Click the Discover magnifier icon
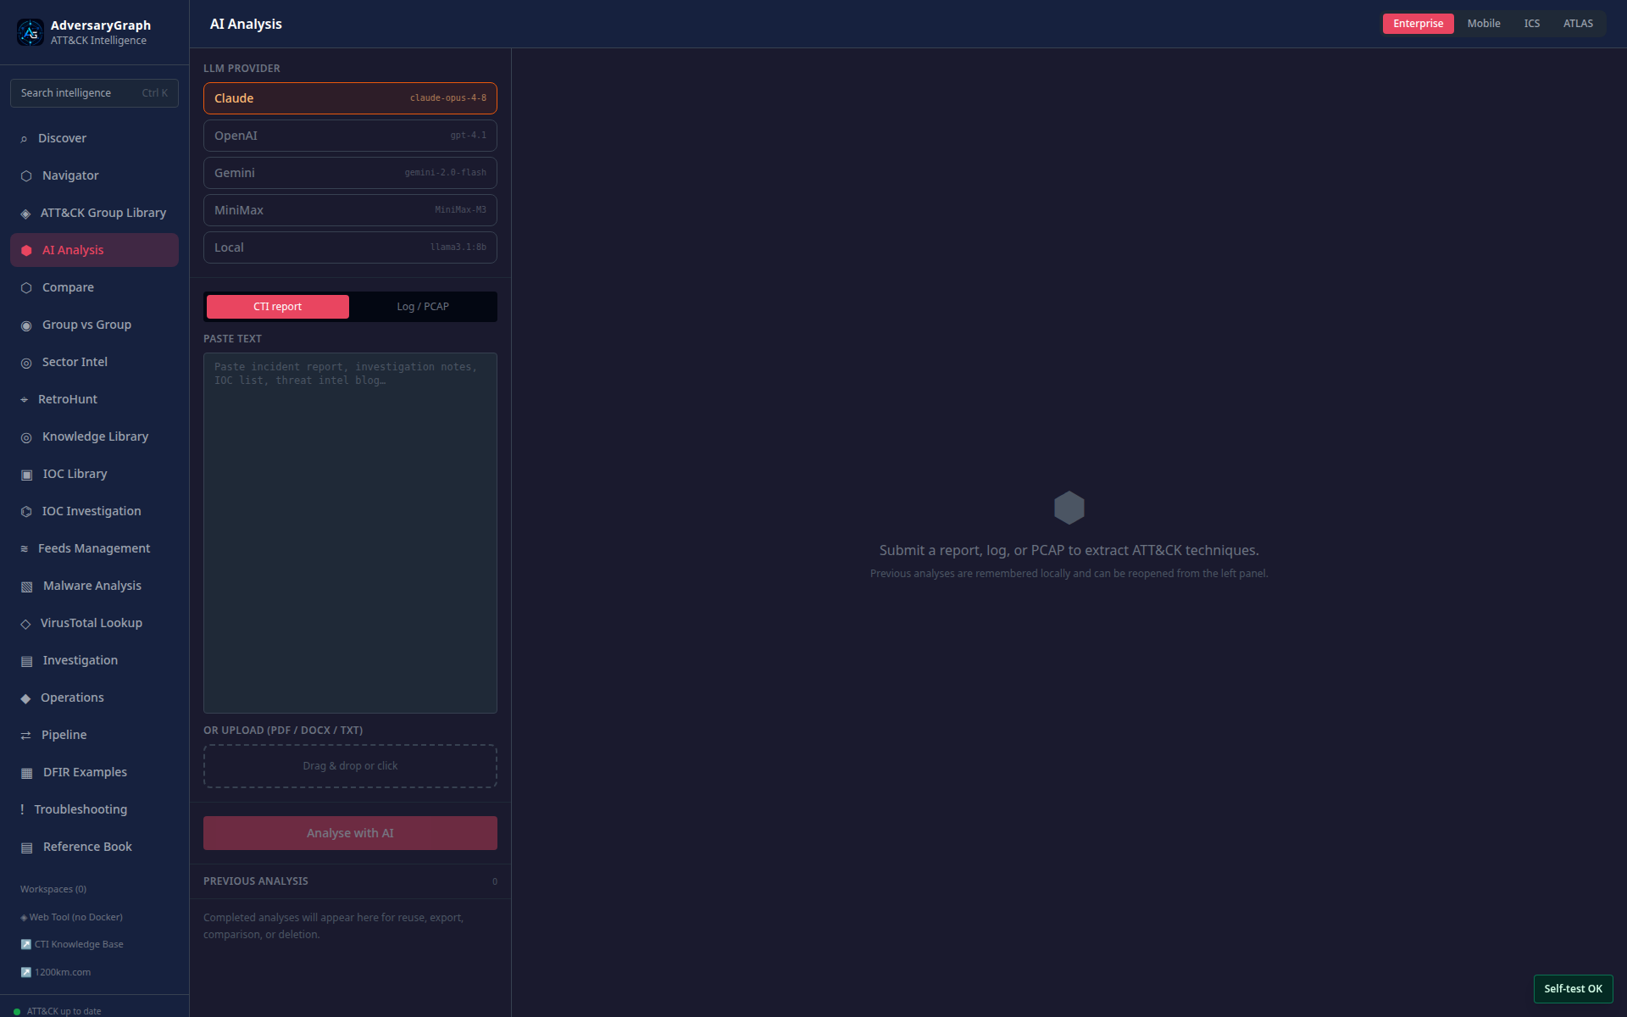The width and height of the screenshot is (1627, 1017). (x=24, y=139)
